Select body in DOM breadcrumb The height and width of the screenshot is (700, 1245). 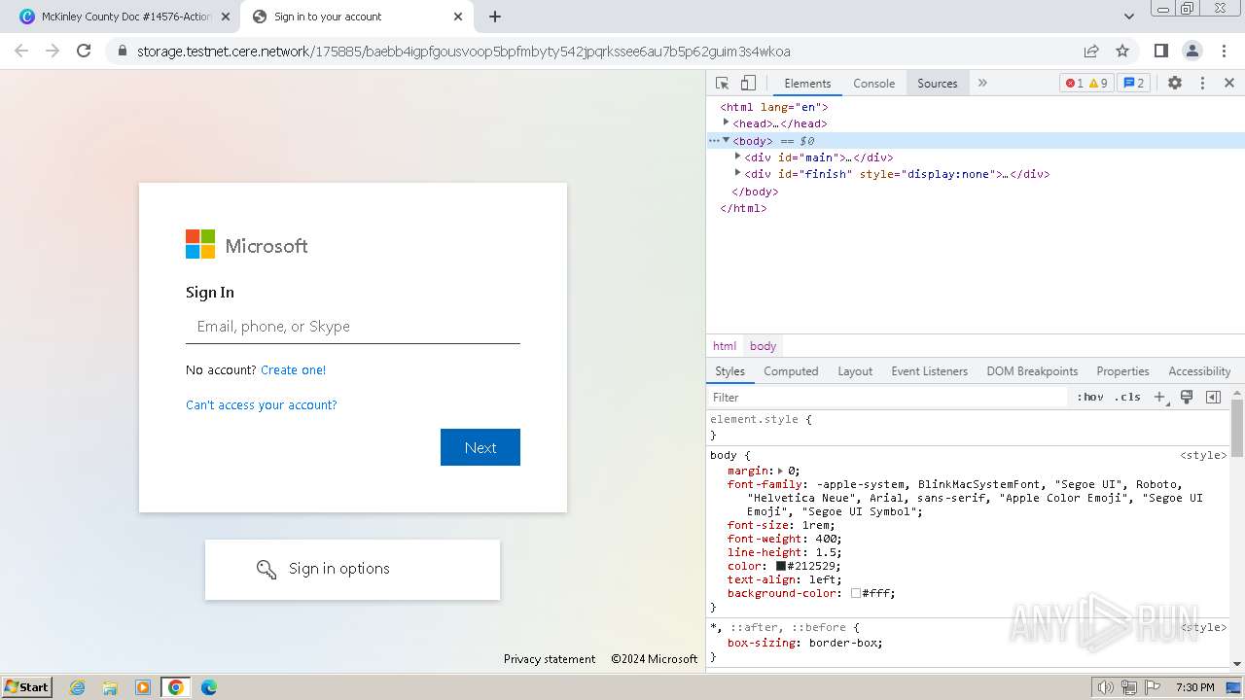pyautogui.click(x=763, y=346)
